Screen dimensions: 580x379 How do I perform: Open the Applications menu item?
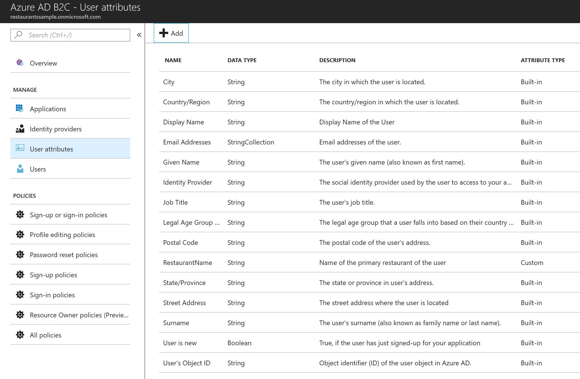(x=70, y=109)
